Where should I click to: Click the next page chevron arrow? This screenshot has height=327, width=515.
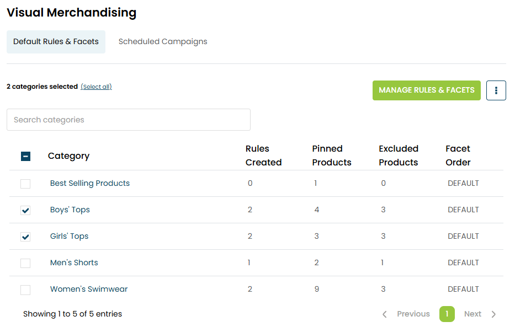(x=493, y=314)
